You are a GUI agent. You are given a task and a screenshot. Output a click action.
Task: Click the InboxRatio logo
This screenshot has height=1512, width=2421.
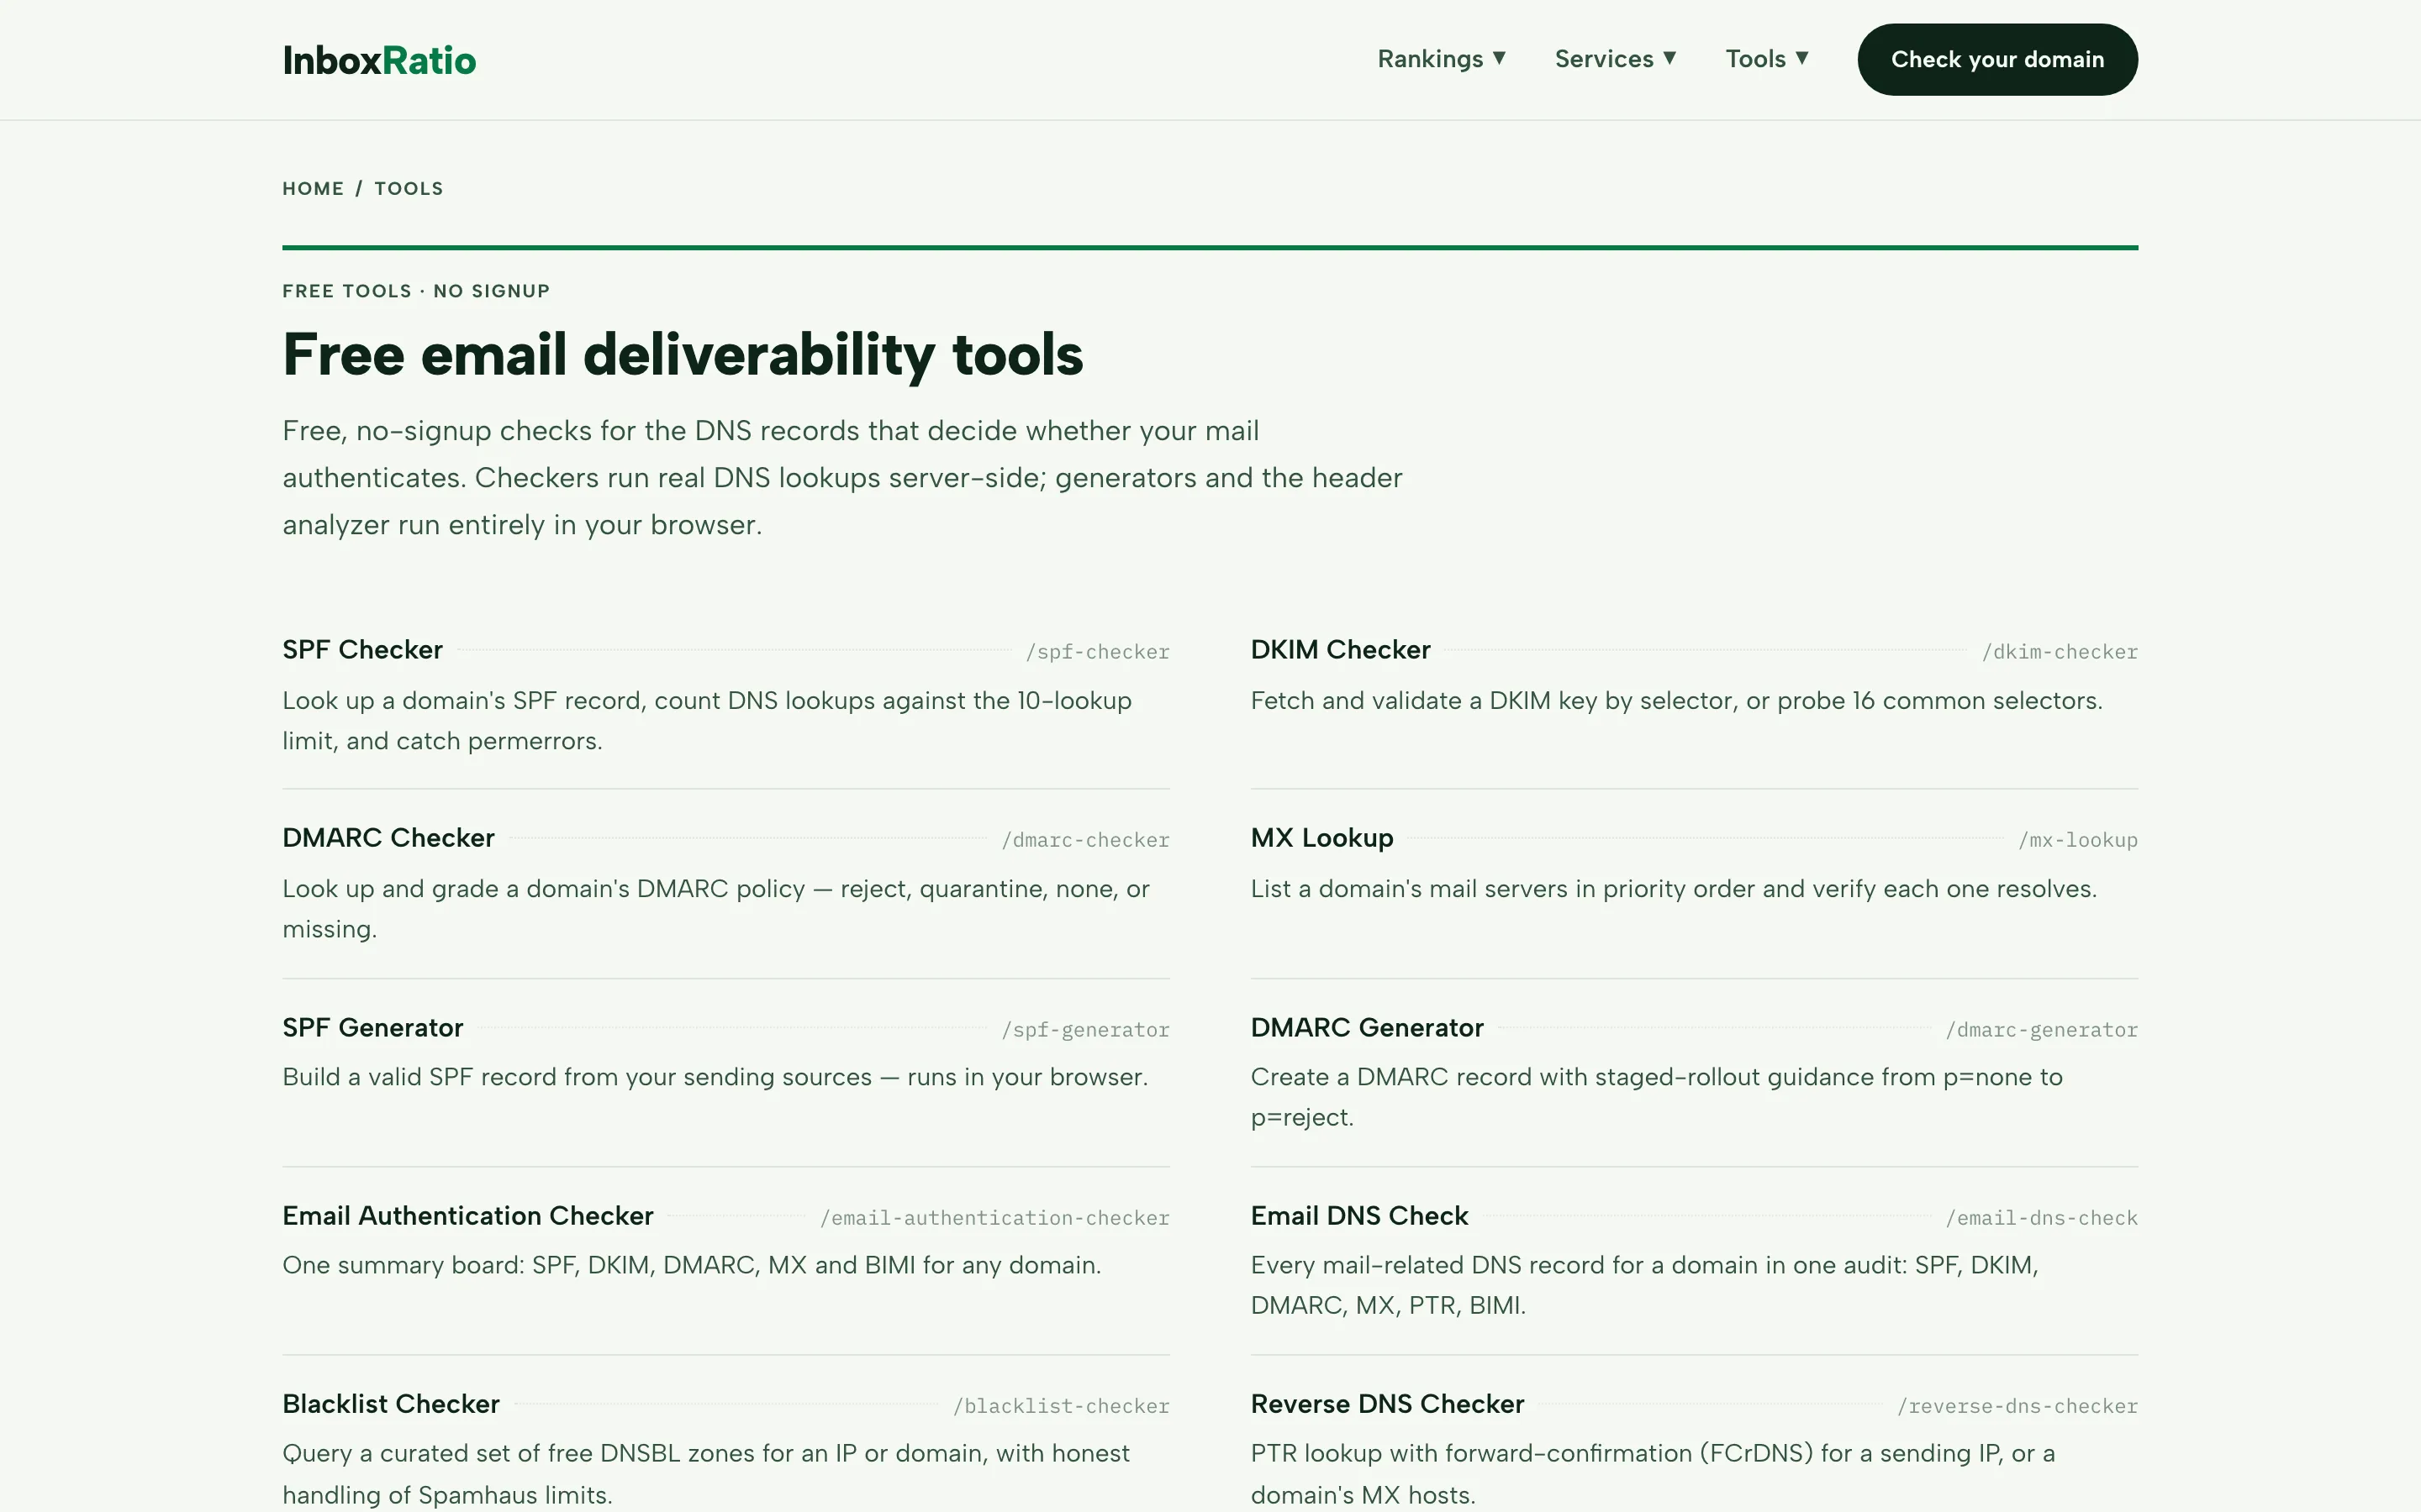coord(379,60)
